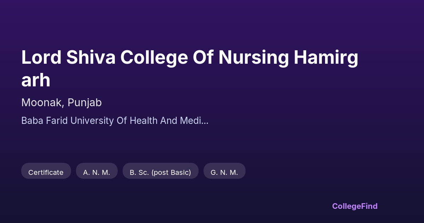Select "Hamirg" at the title's first line end
The image size is (424, 223).
click(x=326, y=57)
